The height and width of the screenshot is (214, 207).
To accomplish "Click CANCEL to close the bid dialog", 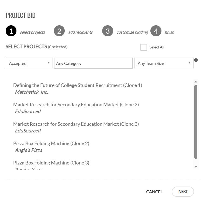I will click(x=154, y=192).
